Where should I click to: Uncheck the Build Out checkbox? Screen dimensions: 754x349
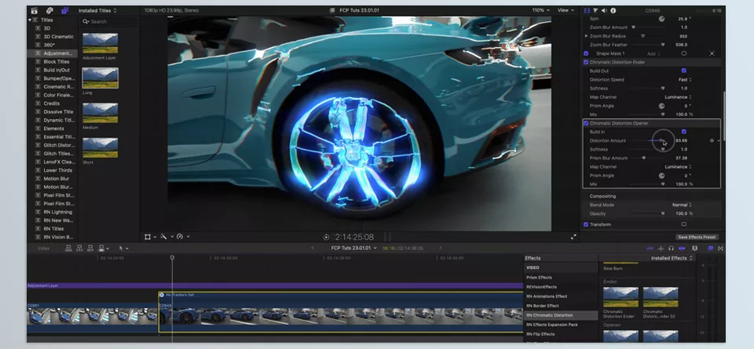tap(684, 71)
